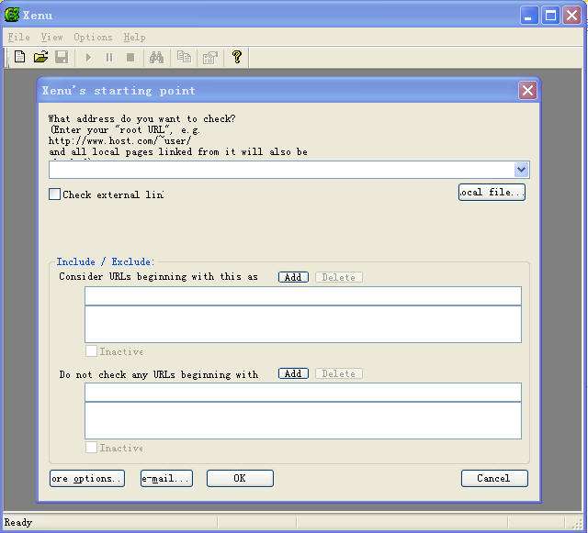Enable the Check external links checkbox
Viewport: 588px width, 533px height.
pos(55,194)
